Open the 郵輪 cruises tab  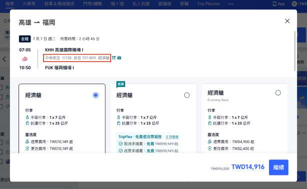point(184,3)
